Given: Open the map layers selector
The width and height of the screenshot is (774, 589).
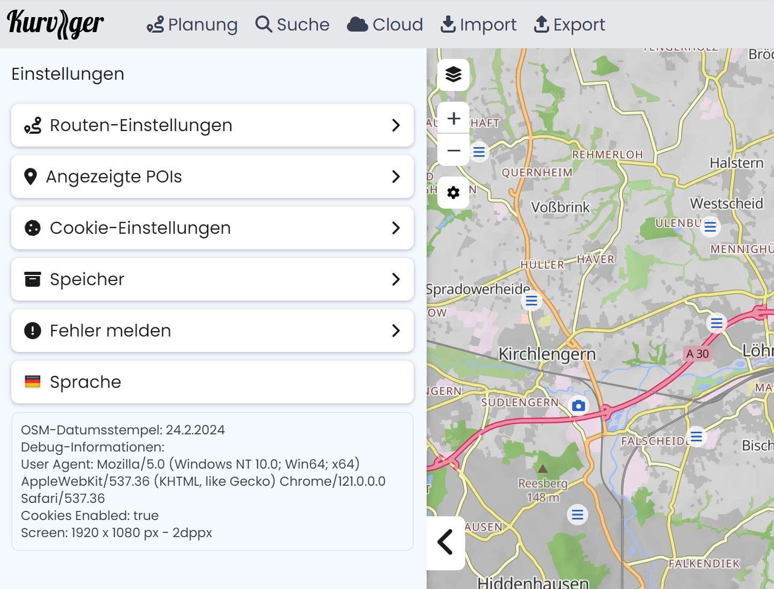Looking at the screenshot, I should pyautogui.click(x=453, y=74).
